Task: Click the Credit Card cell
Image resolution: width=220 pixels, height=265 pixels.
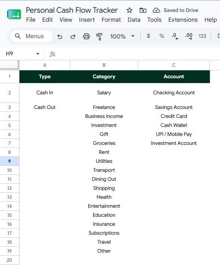Action: (x=174, y=116)
